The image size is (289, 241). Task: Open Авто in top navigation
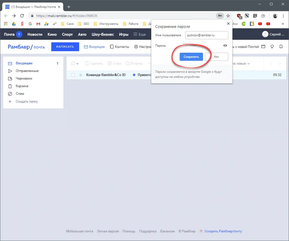click(x=82, y=34)
